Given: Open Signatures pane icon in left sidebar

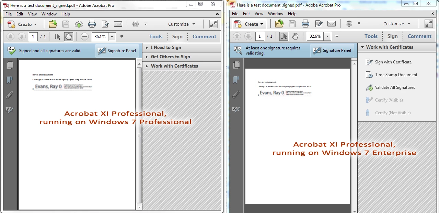Looking at the screenshot, I should click(x=10, y=110).
